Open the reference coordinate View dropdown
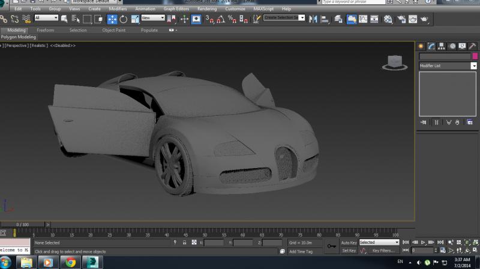 tap(153, 18)
